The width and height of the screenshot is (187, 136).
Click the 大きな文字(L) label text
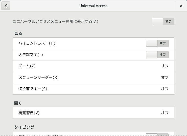coord(31,55)
